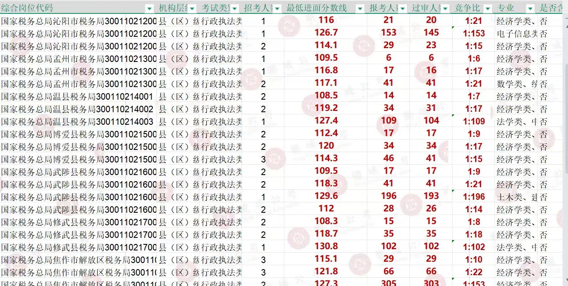Select the 竞争比 cell 1:7
Viewport: 568px width, 286px height.
tap(473, 96)
